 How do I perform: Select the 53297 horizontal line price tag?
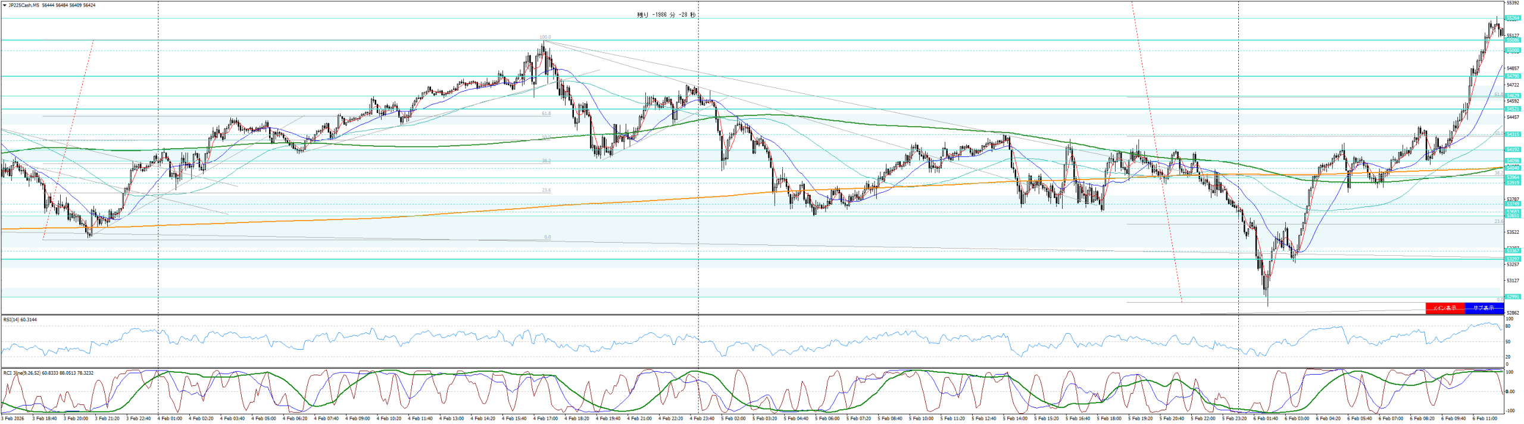[x=1513, y=259]
